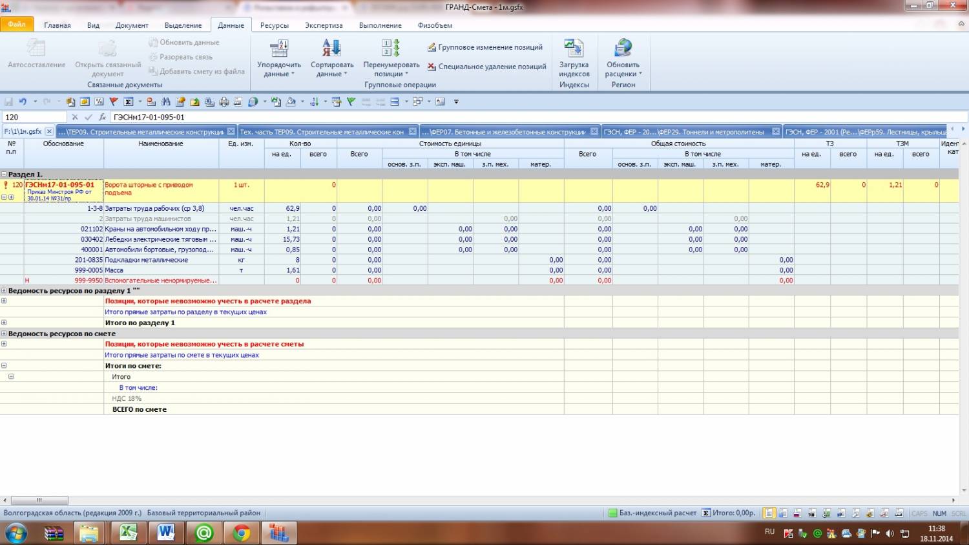Screen dimensions: 969x545
Task: Click the percent coefficients toolbar icon
Action: coord(99,102)
